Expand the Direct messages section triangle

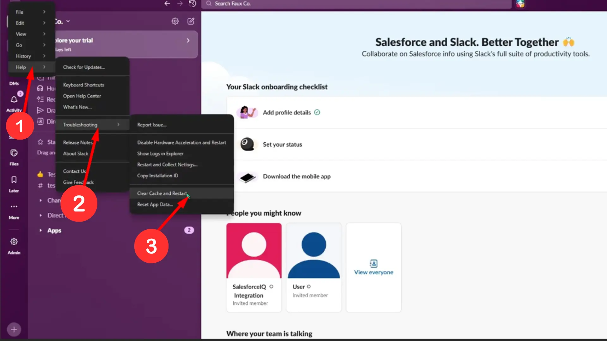pyautogui.click(x=40, y=215)
